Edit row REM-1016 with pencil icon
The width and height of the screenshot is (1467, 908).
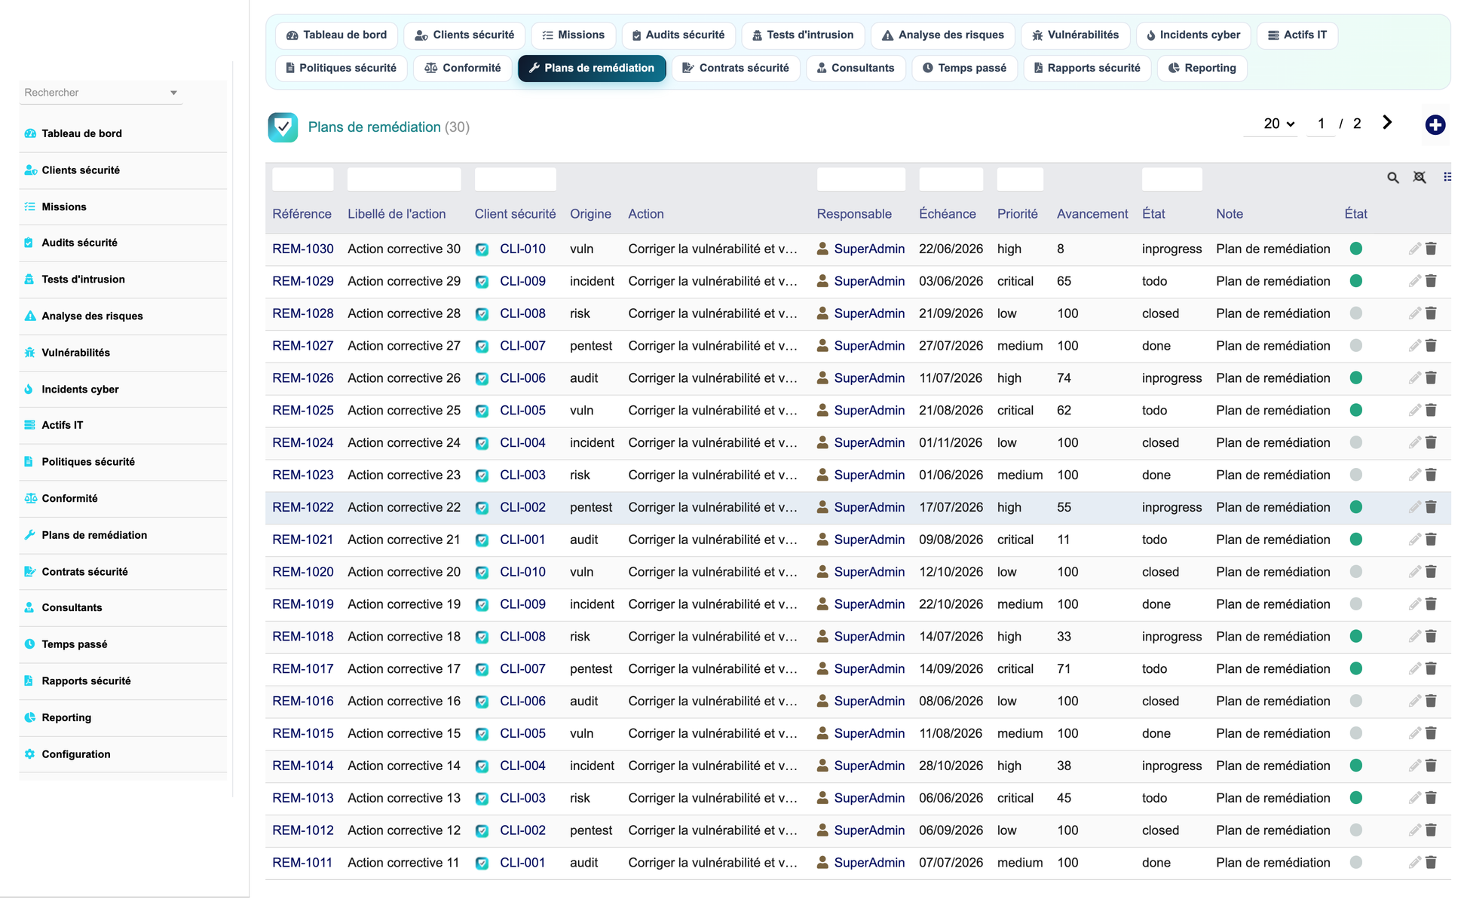point(1414,701)
